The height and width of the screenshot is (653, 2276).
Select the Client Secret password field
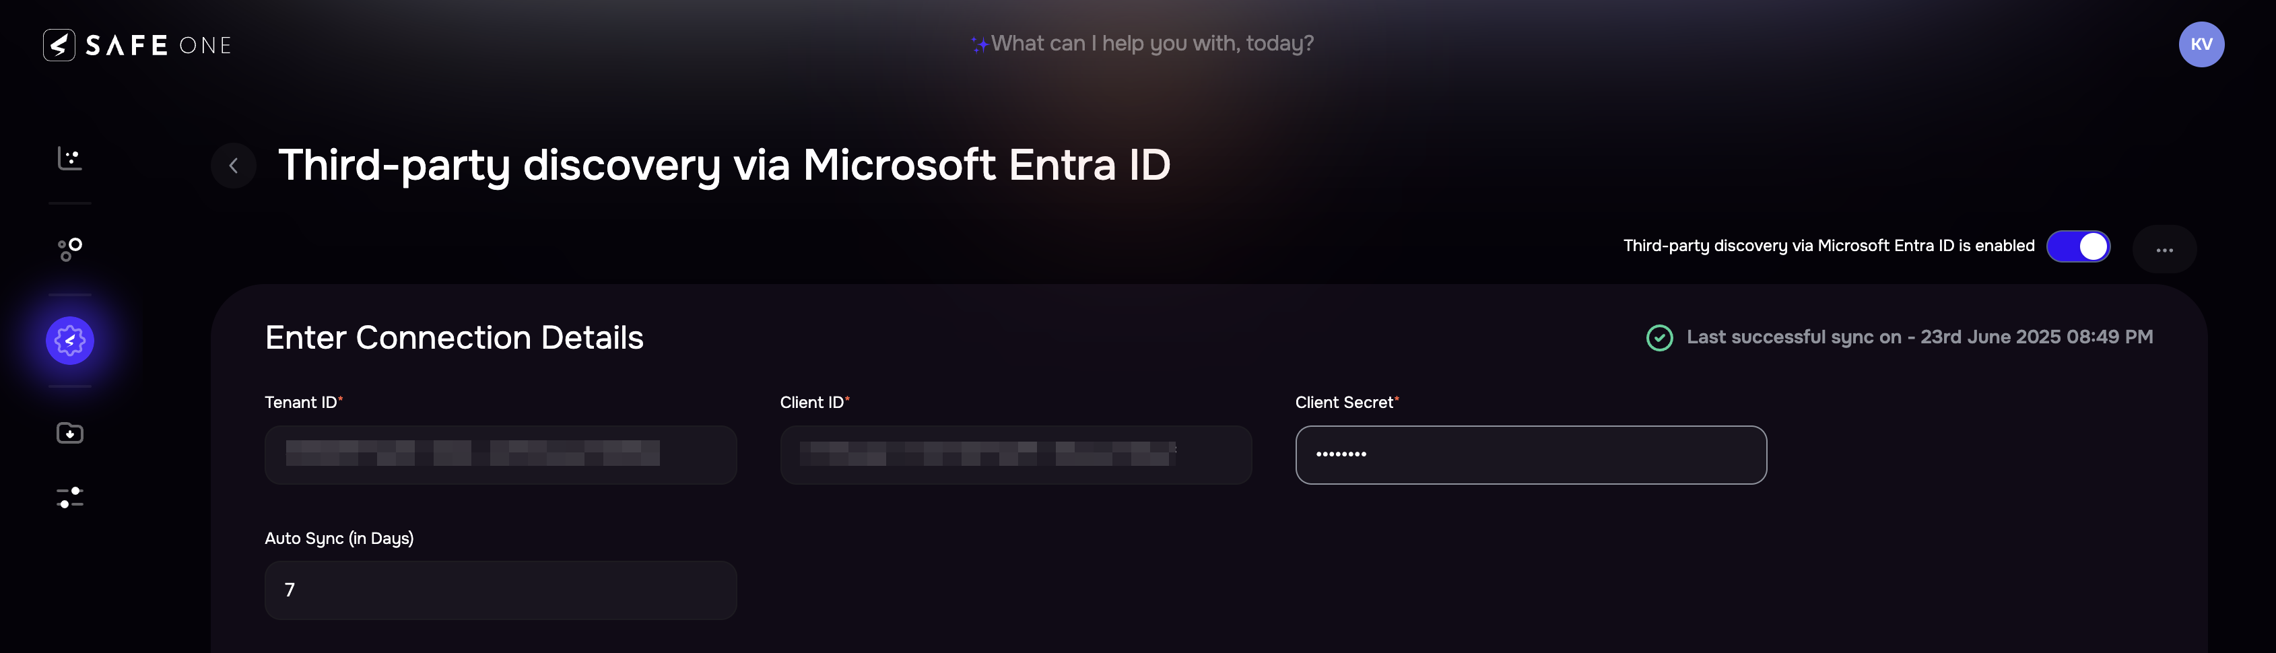[x=1531, y=455]
